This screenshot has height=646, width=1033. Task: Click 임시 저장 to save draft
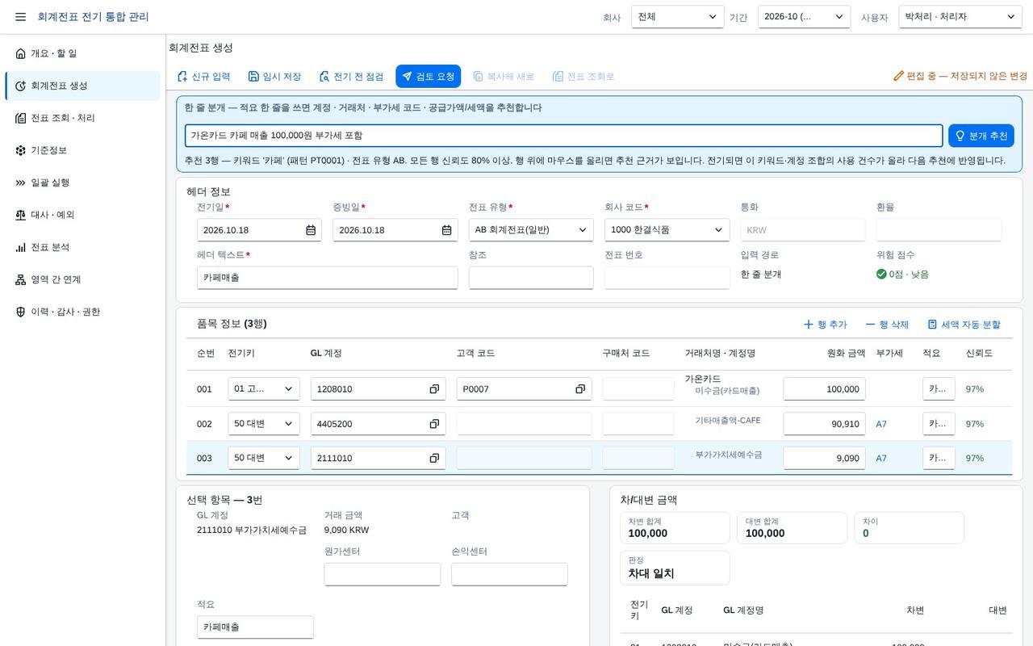(x=274, y=77)
